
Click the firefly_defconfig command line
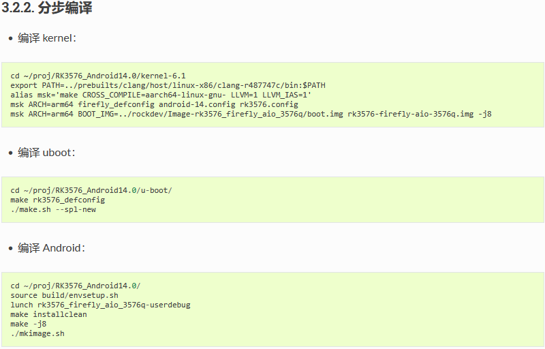[155, 104]
